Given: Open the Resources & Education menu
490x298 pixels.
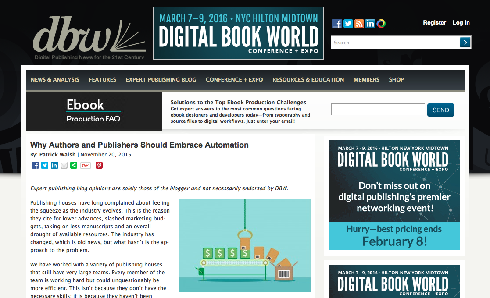Looking at the screenshot, I should pyautogui.click(x=308, y=80).
